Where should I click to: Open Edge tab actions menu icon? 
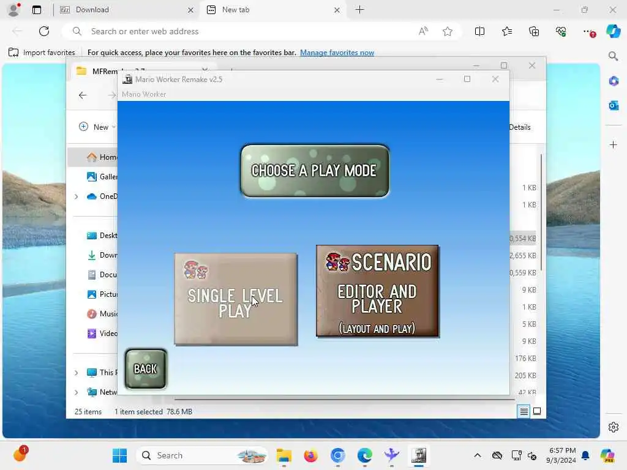[x=37, y=10]
